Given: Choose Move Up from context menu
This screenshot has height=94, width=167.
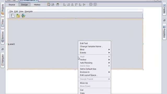Looking at the screenshot, I should click(94, 83).
